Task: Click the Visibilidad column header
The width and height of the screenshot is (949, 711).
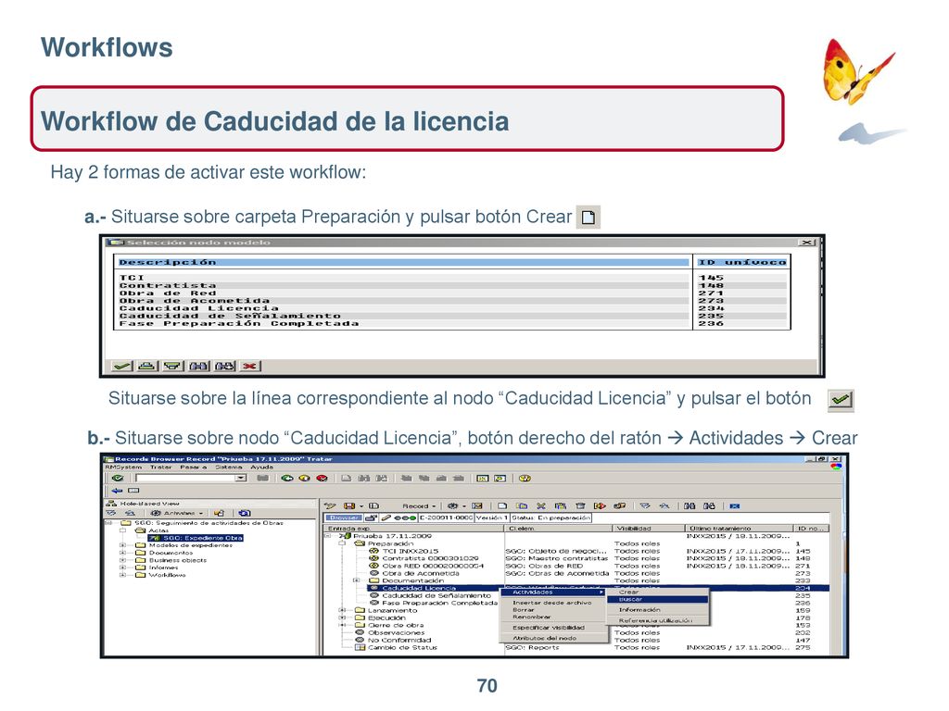Action: tap(649, 529)
